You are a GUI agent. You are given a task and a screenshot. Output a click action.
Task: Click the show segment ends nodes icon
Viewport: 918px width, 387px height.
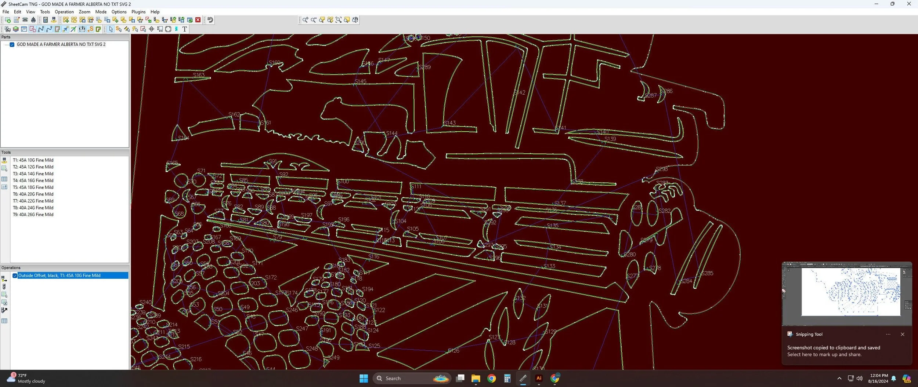coord(41,29)
